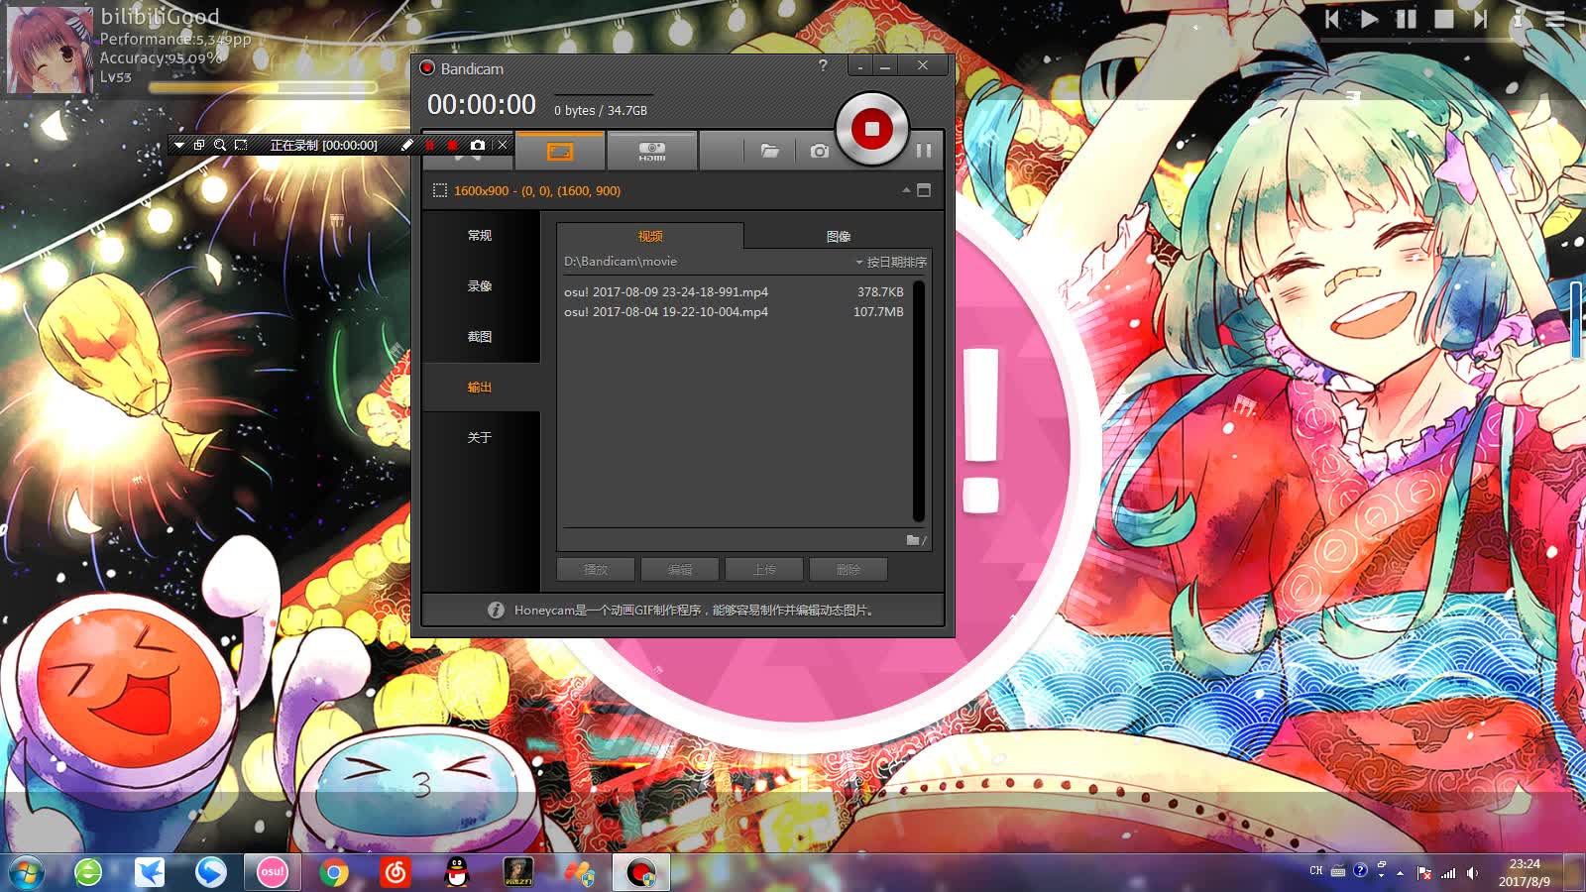Open the 按日期排序 sort dropdown
Viewport: 1586px width, 892px height.
tap(890, 263)
